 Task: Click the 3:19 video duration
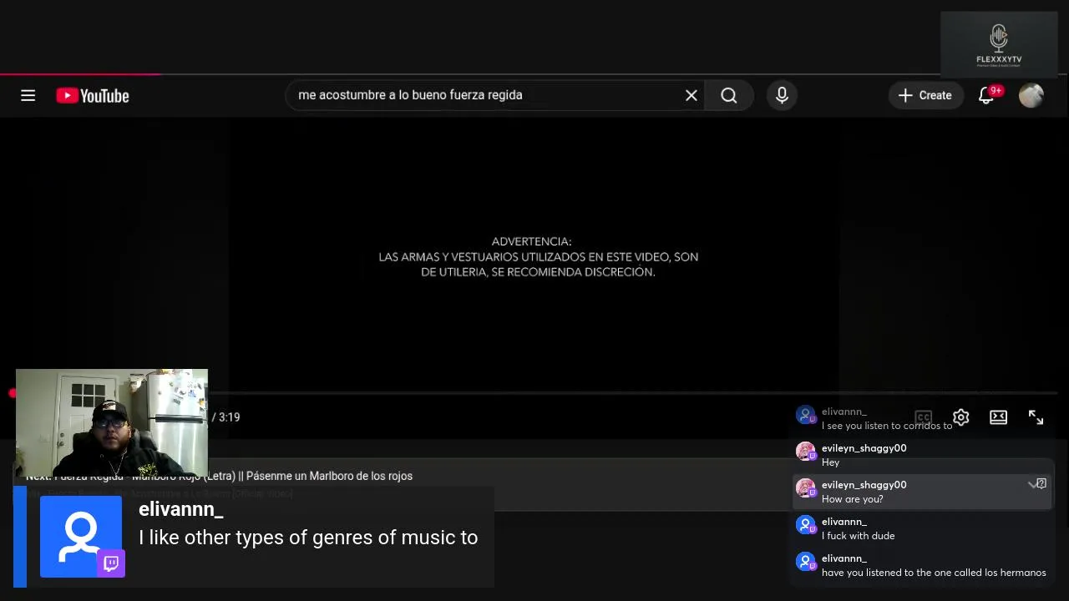click(x=230, y=417)
